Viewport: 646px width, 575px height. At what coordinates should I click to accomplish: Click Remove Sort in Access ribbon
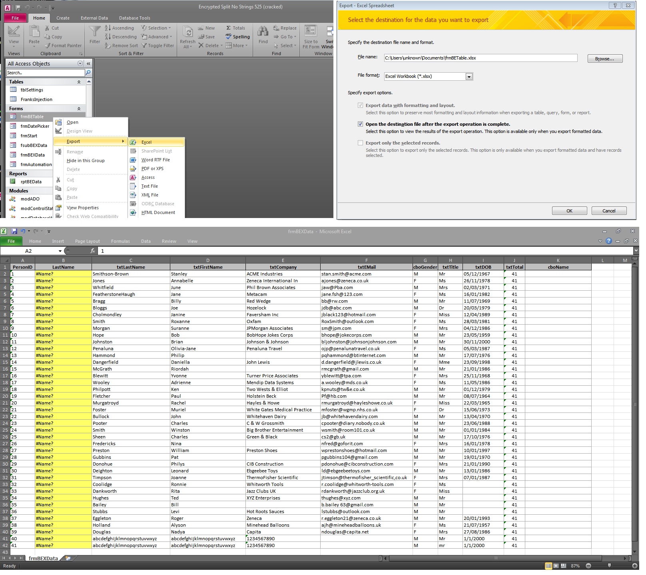pyautogui.click(x=121, y=46)
